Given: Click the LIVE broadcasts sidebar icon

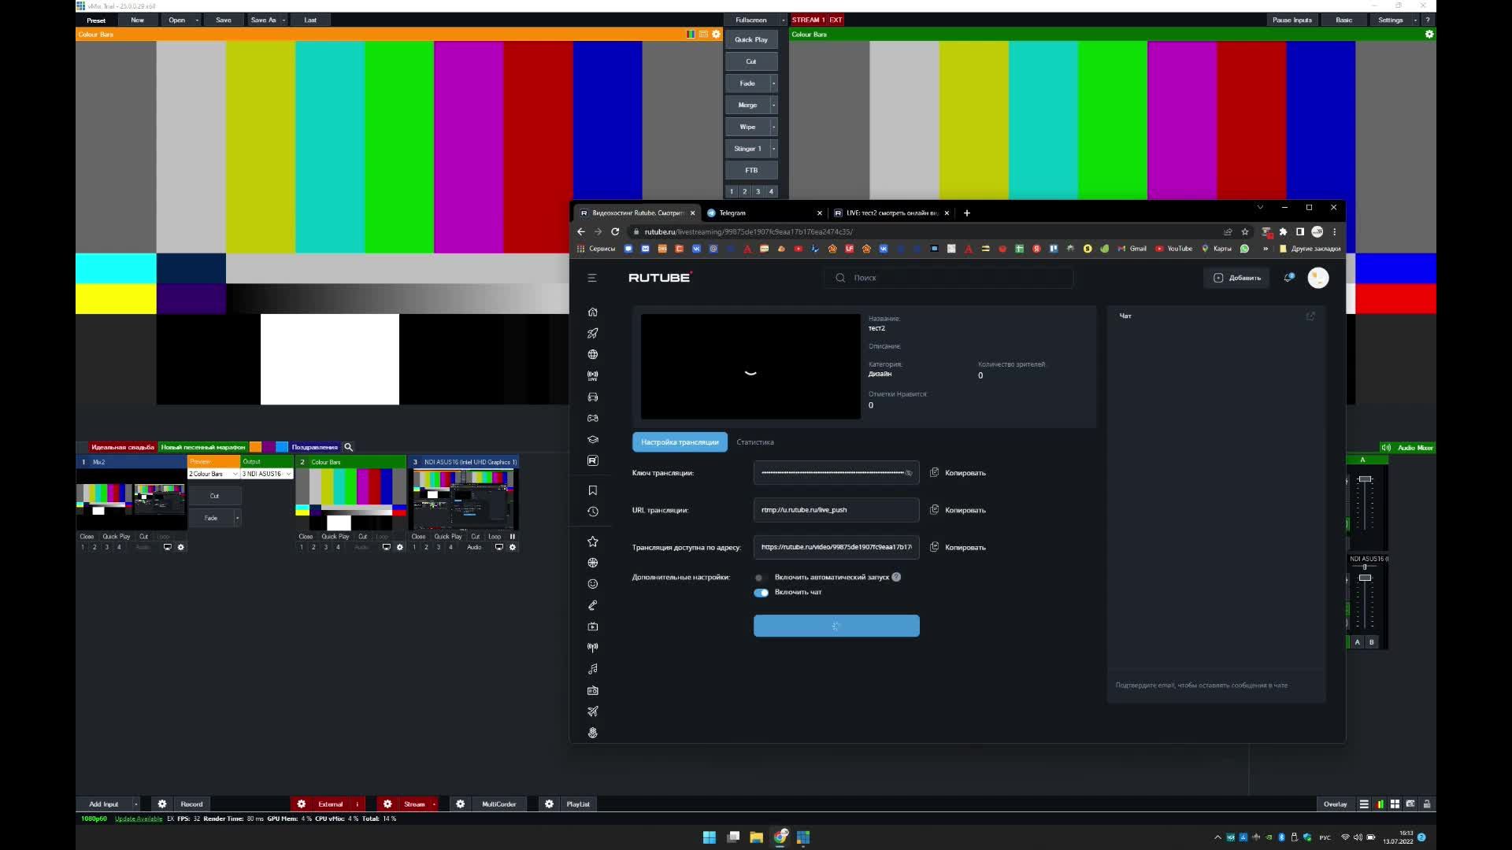Looking at the screenshot, I should 593,376.
